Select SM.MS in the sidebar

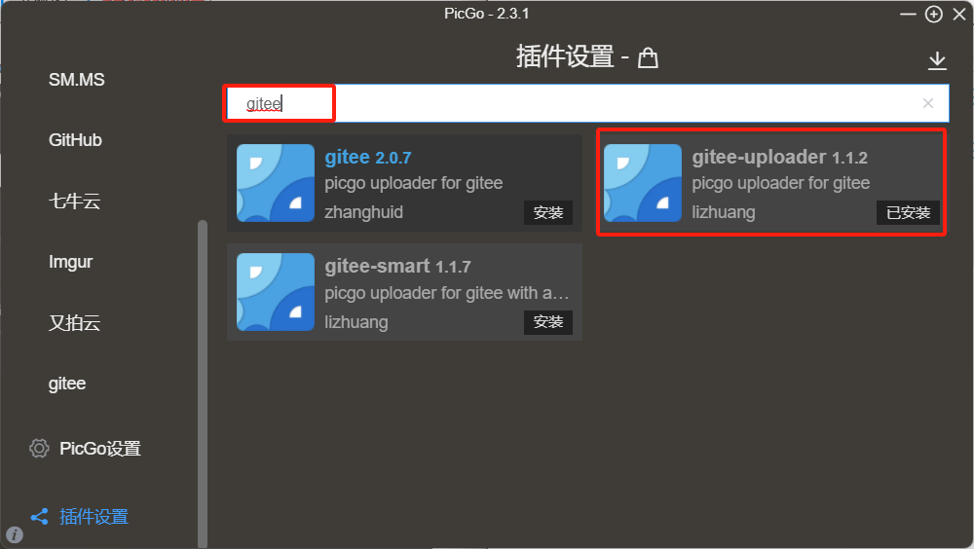coord(76,80)
